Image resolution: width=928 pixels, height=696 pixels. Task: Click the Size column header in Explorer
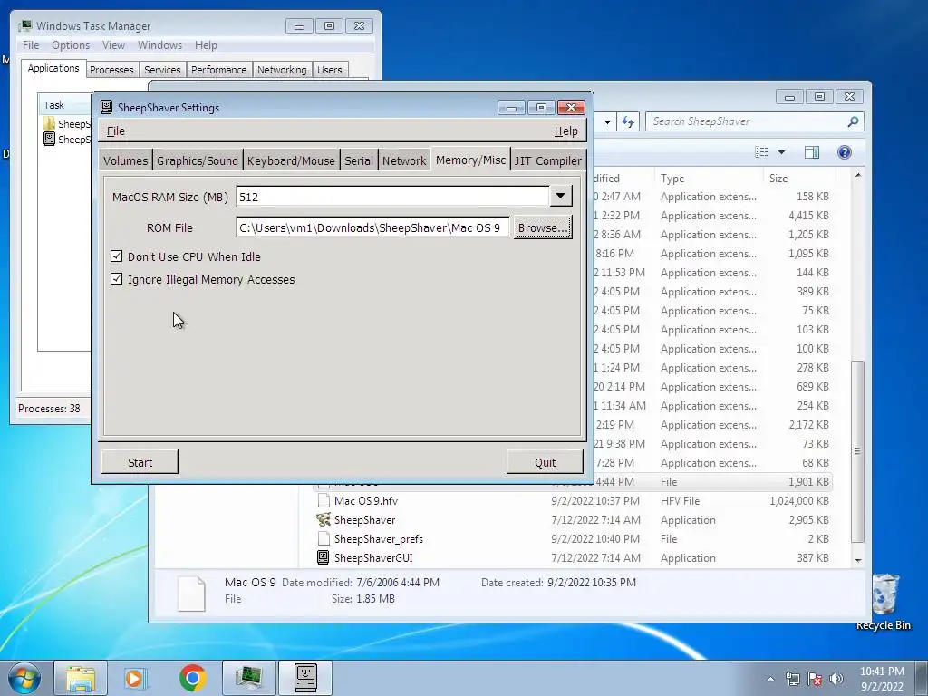tap(799, 179)
